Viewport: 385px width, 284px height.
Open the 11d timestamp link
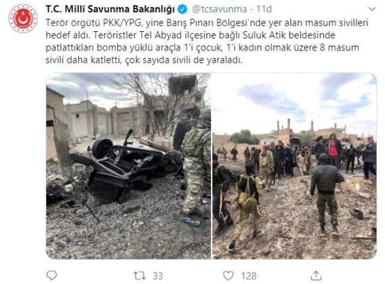click(x=264, y=9)
